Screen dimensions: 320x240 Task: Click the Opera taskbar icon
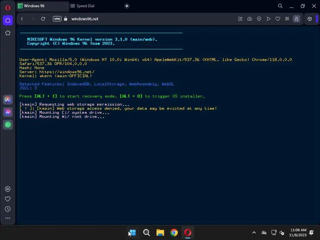pos(188,232)
